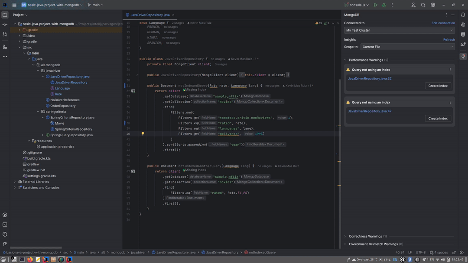Open the Terminal tool window
This screenshot has height=263, width=468.
tap(5, 225)
